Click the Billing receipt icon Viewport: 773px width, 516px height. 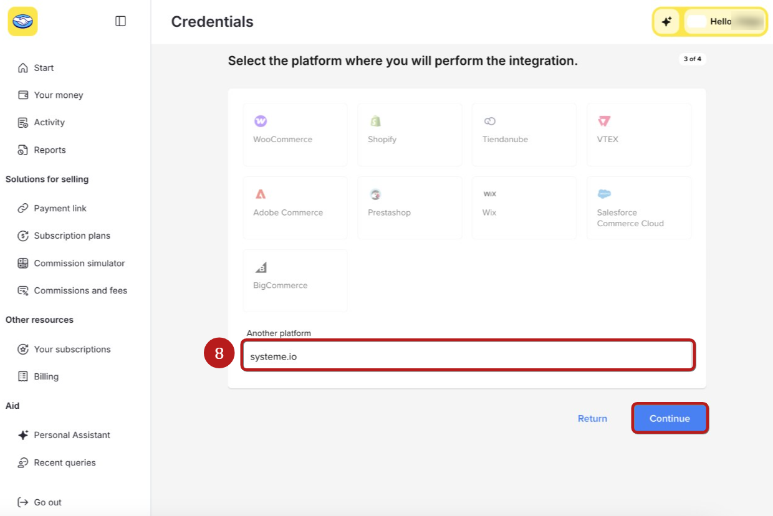click(23, 377)
